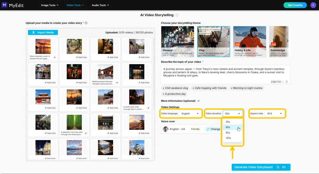Click into the video topic description textbox
Screen dimensions: 319x174
click(226, 75)
